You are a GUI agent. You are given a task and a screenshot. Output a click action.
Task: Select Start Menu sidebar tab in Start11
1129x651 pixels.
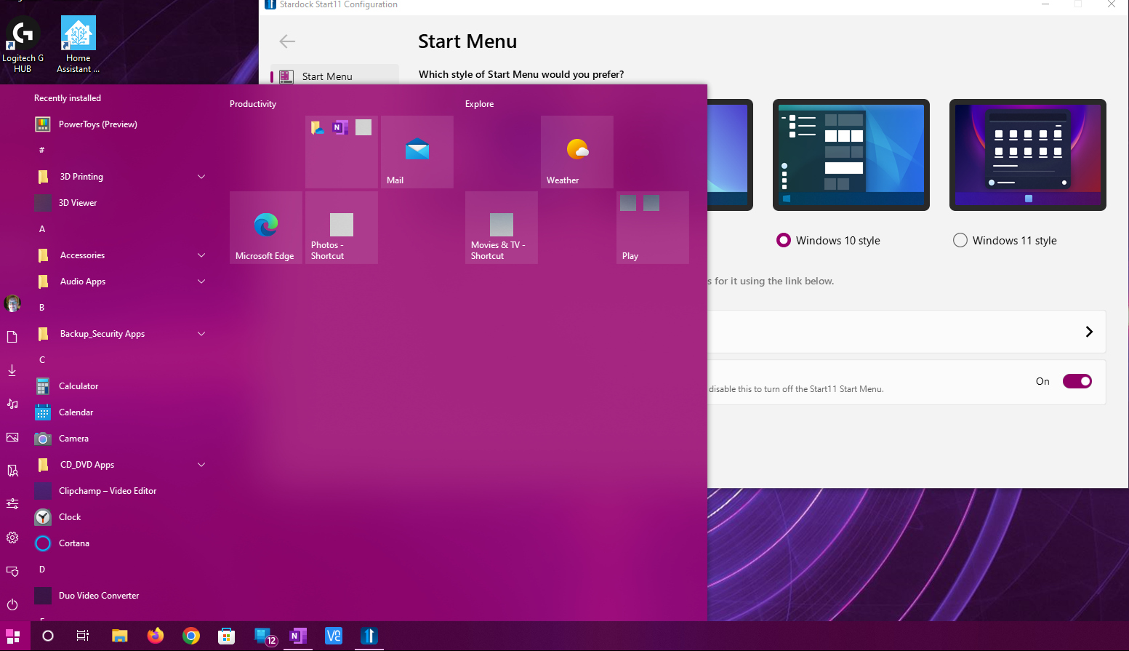[334, 76]
